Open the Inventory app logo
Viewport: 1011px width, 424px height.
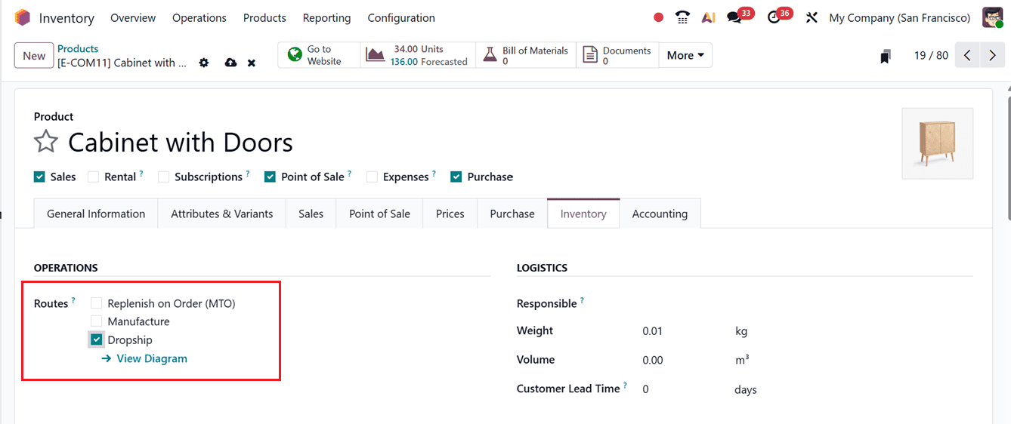23,17
